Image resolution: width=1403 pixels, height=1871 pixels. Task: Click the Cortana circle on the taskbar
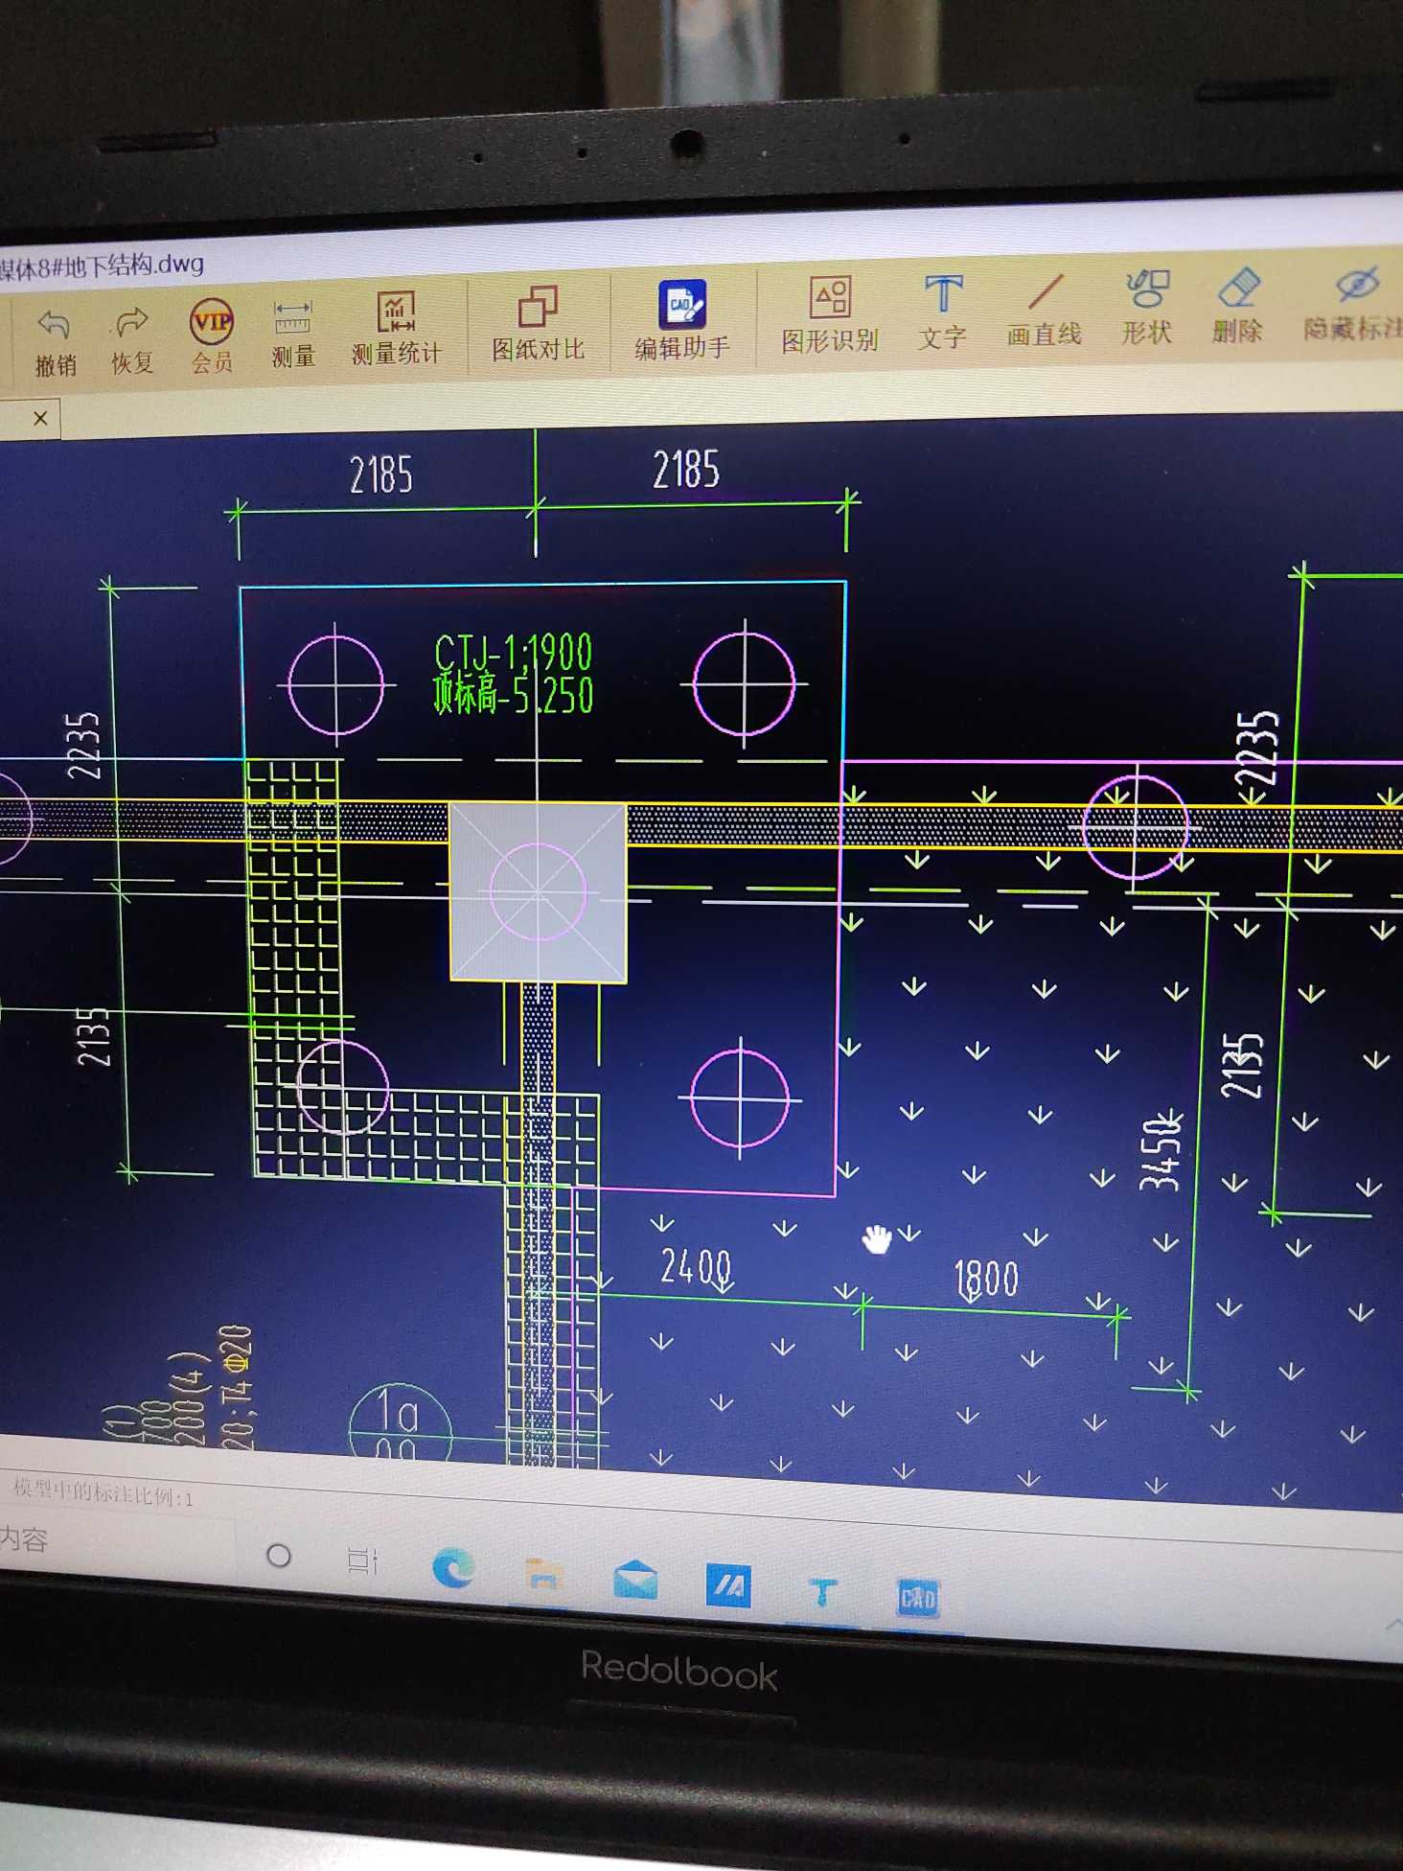point(279,1555)
